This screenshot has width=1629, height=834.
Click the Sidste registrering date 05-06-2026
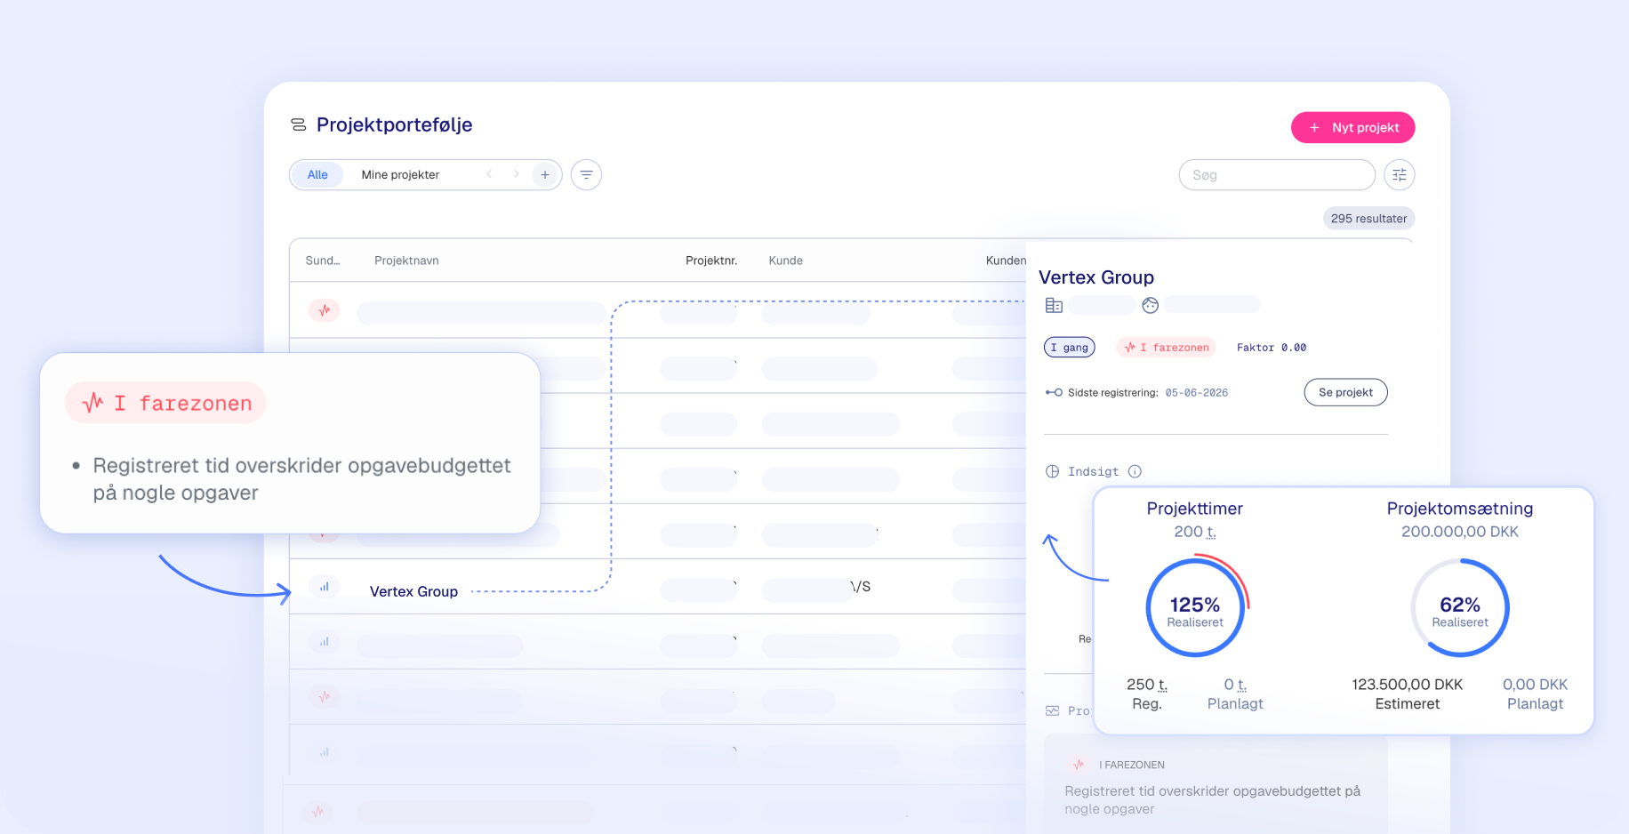pyautogui.click(x=1196, y=393)
